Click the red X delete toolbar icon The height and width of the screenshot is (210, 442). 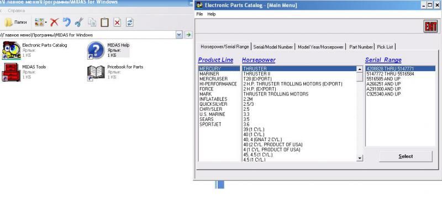(54, 22)
